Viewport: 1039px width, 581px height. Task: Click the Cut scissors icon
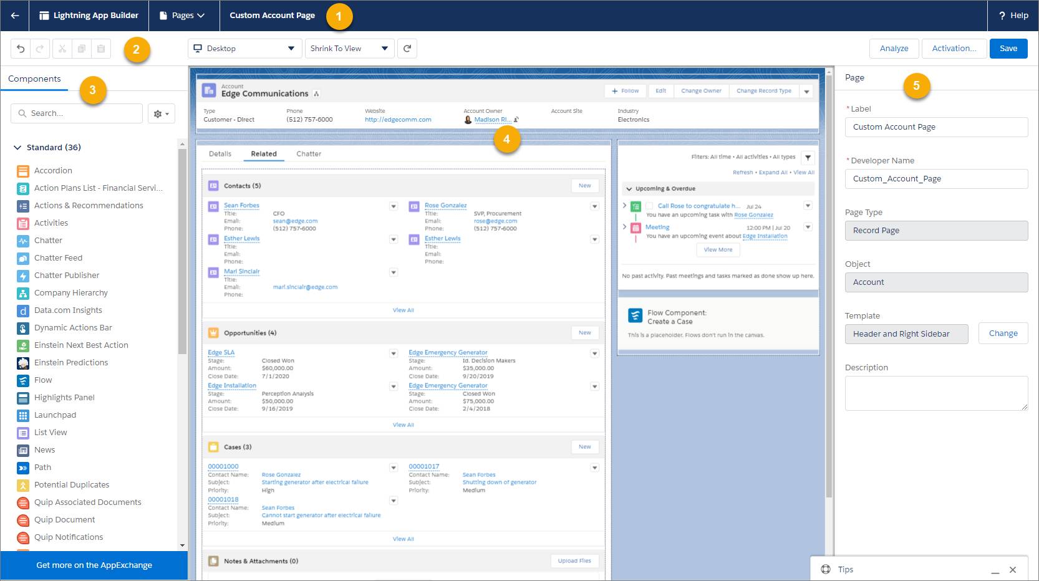(x=62, y=49)
